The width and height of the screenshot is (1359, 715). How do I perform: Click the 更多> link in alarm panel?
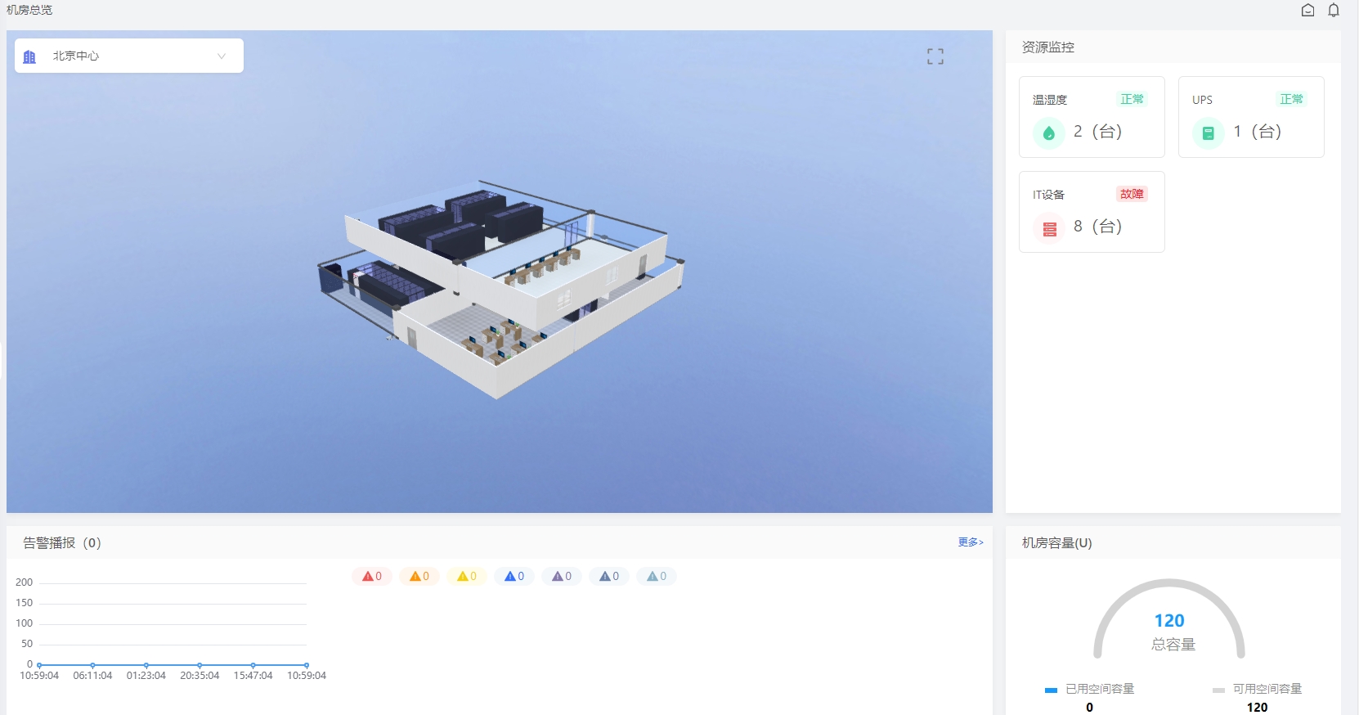click(x=971, y=542)
